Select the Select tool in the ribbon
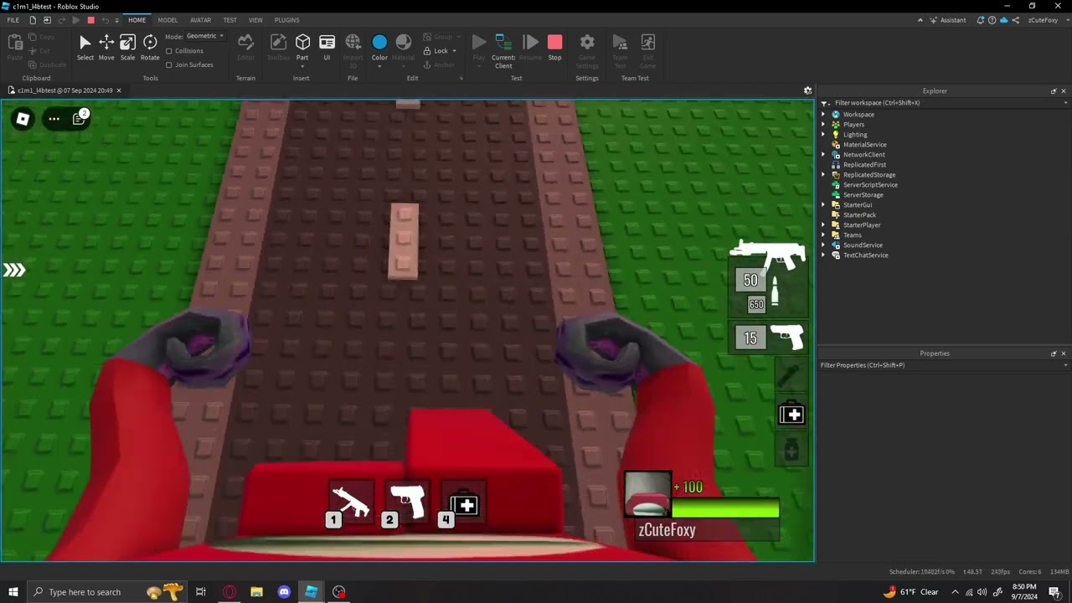Screen dimensions: 1072x603 (x=85, y=48)
